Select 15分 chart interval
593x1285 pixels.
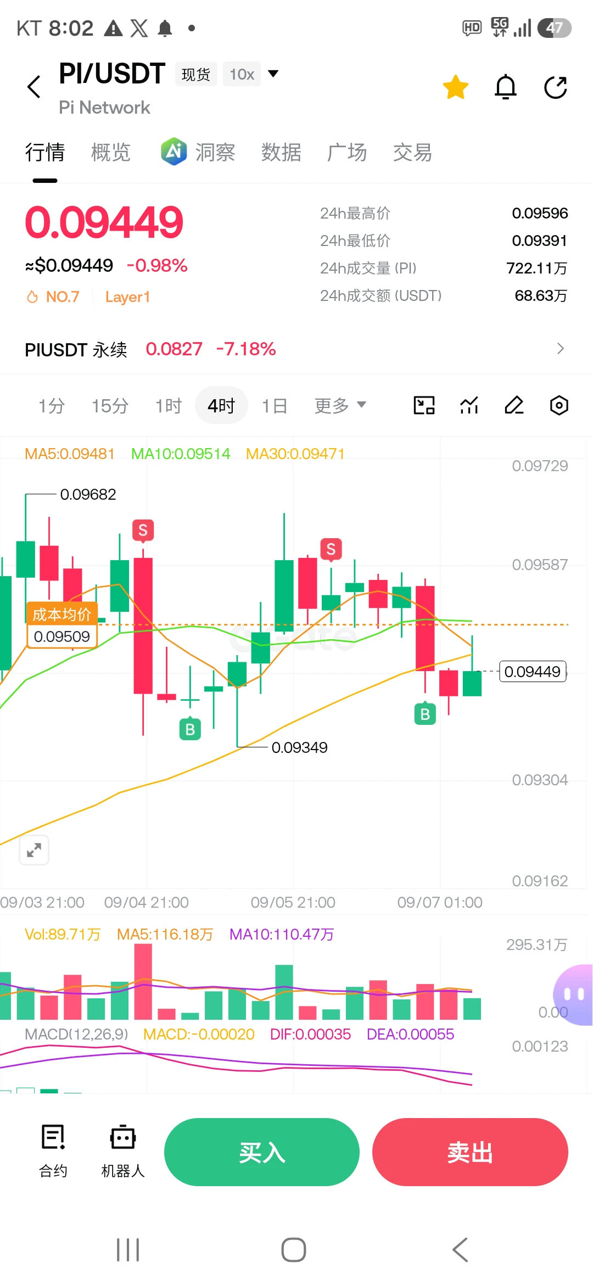click(110, 406)
